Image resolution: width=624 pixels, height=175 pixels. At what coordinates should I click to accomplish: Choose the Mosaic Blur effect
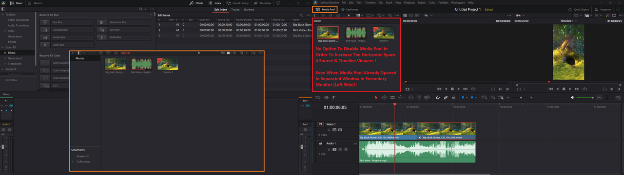(x=66, y=37)
